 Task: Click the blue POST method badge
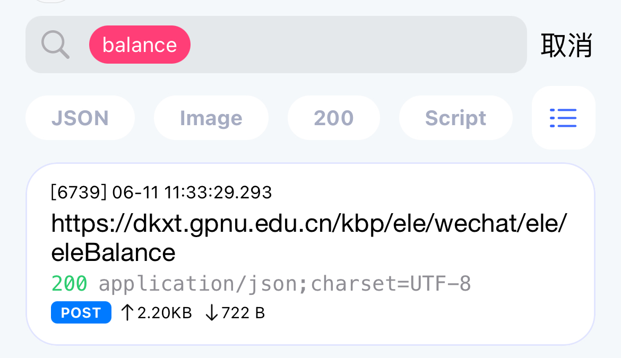pyautogui.click(x=81, y=313)
